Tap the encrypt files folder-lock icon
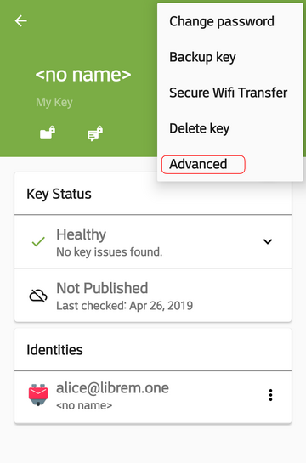 click(x=48, y=133)
